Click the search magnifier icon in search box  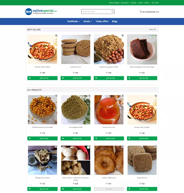[112, 11]
